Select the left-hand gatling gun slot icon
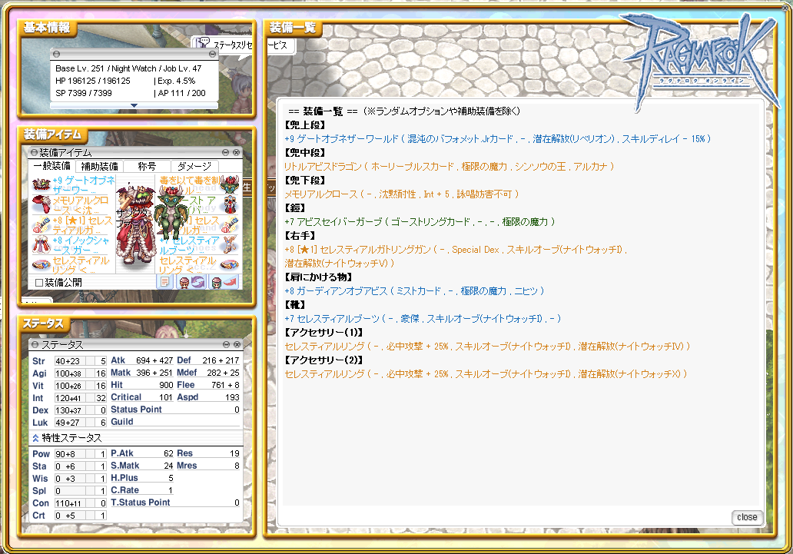This screenshot has height=554, width=793. coord(230,224)
